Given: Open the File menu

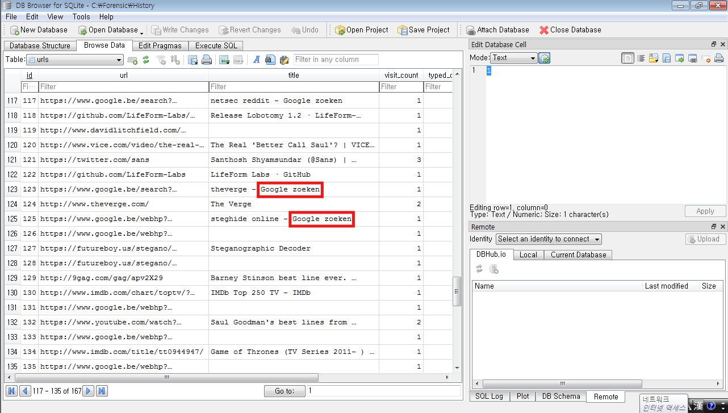Looking at the screenshot, I should click(x=11, y=16).
